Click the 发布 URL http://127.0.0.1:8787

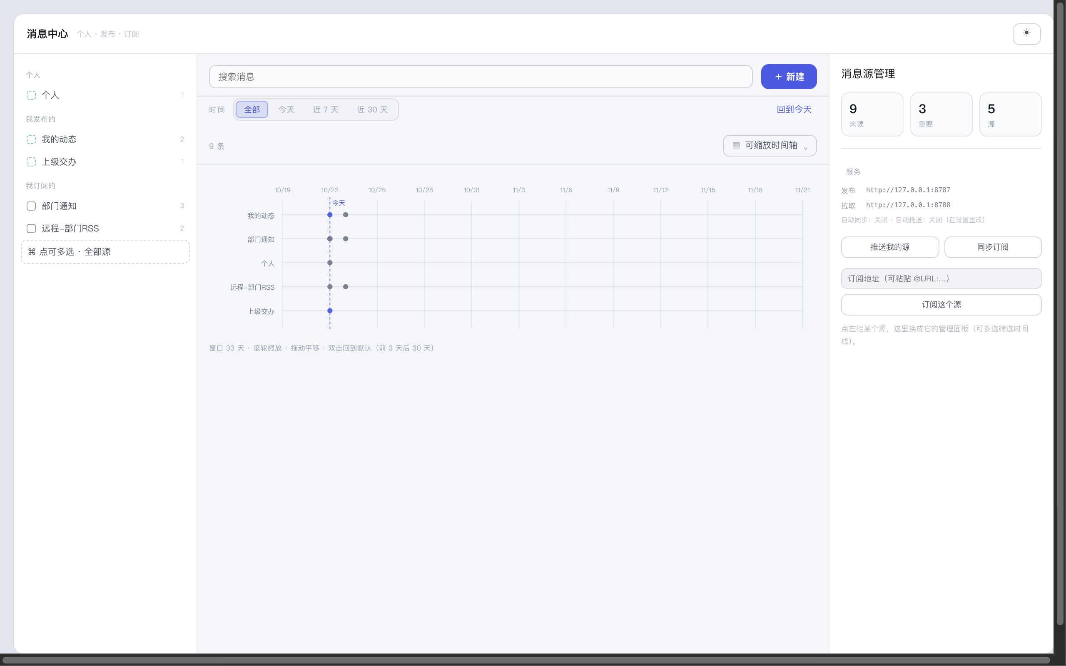click(x=908, y=190)
